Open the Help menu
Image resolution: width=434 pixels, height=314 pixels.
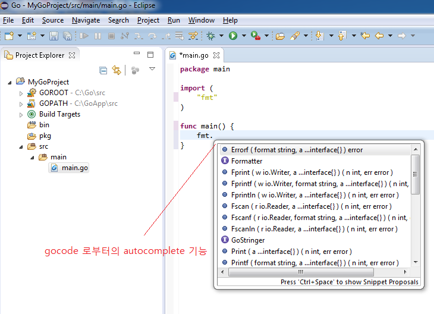230,20
